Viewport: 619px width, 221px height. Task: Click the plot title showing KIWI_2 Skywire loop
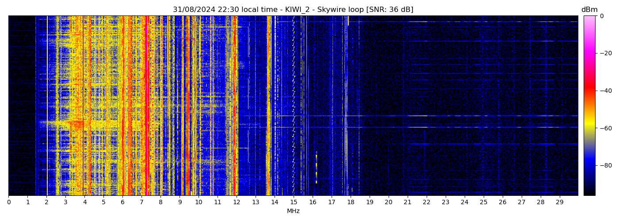(x=293, y=10)
